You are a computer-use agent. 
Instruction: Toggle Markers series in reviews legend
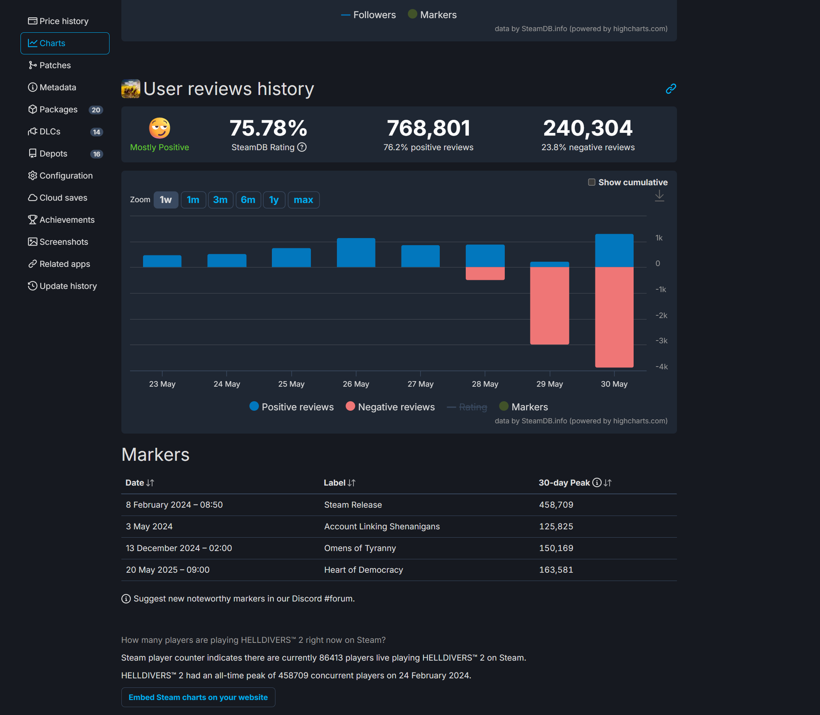(x=523, y=407)
